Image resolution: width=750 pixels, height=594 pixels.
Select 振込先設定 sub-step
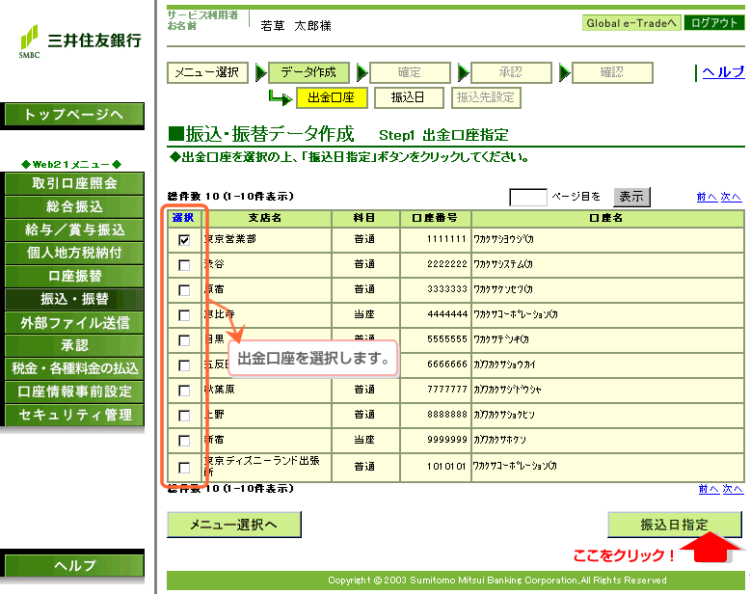(486, 97)
